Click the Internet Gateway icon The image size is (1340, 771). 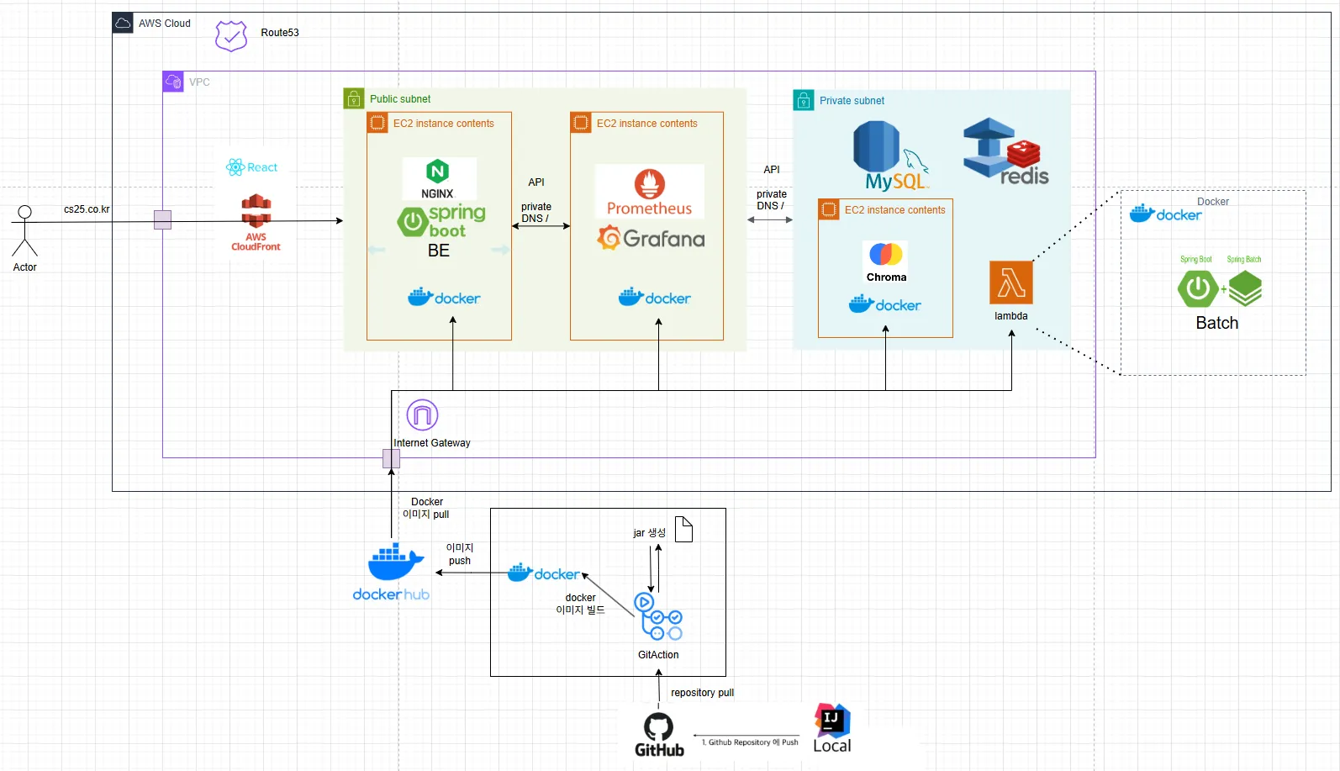click(422, 415)
